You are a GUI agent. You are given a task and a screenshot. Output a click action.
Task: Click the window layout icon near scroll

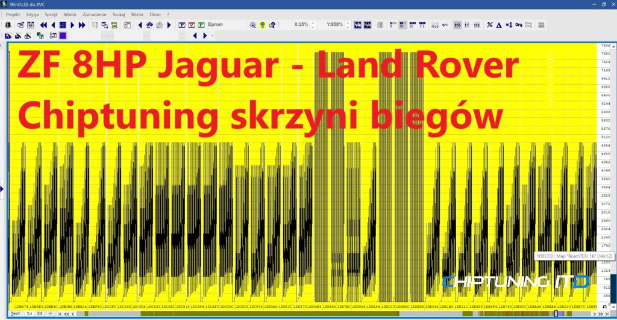pos(127,25)
